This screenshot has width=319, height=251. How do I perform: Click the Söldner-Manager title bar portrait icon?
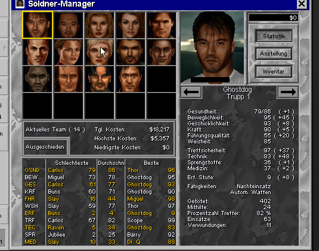[20, 4]
